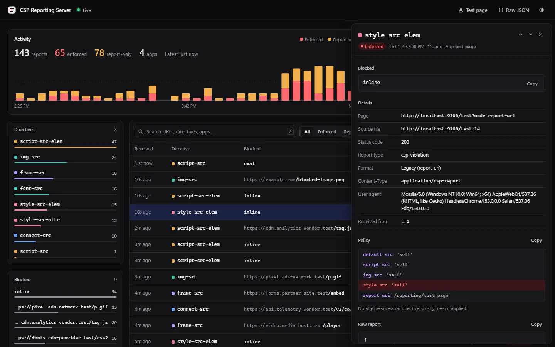Go to next report with down chevron
Viewport: 555px width, 347px height.
(x=531, y=34)
